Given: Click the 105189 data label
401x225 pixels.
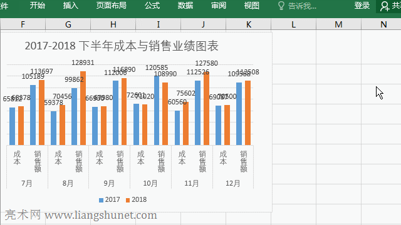Looking at the screenshot, I should pos(33,76).
